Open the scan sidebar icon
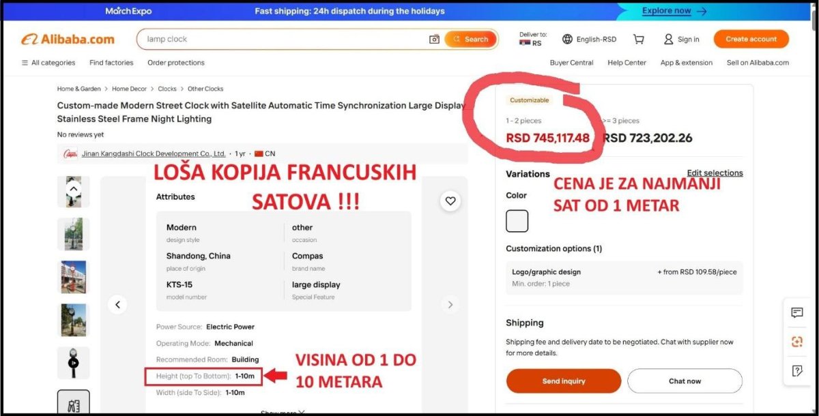The height and width of the screenshot is (416, 819). click(797, 342)
